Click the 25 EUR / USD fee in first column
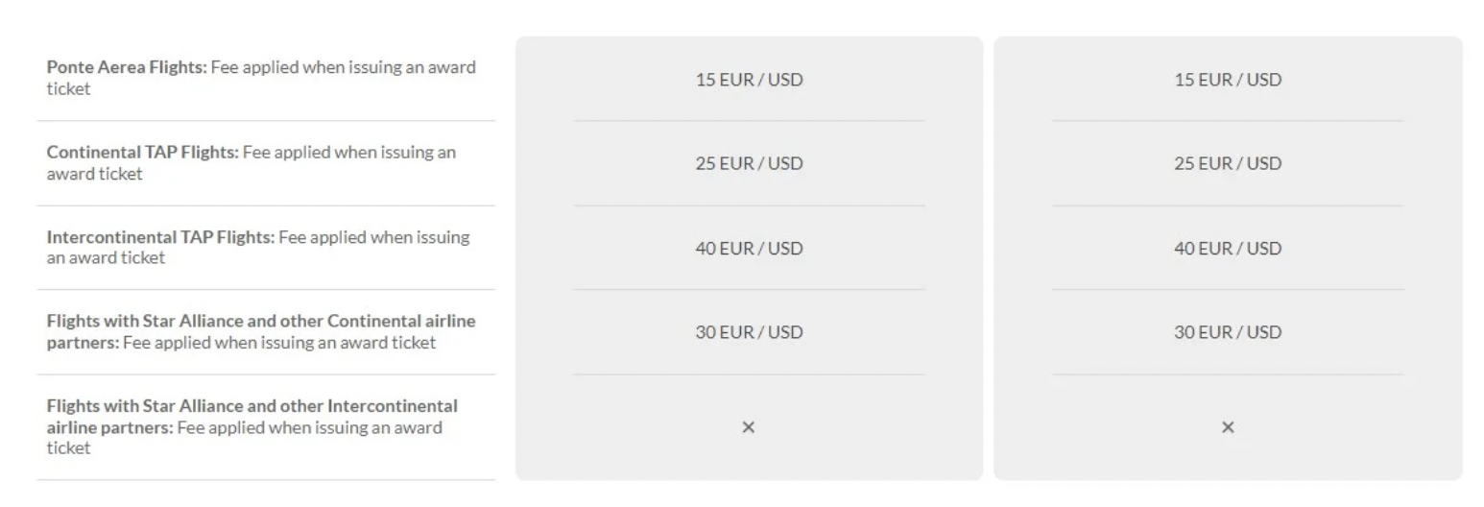The width and height of the screenshot is (1484, 507). pos(749,163)
